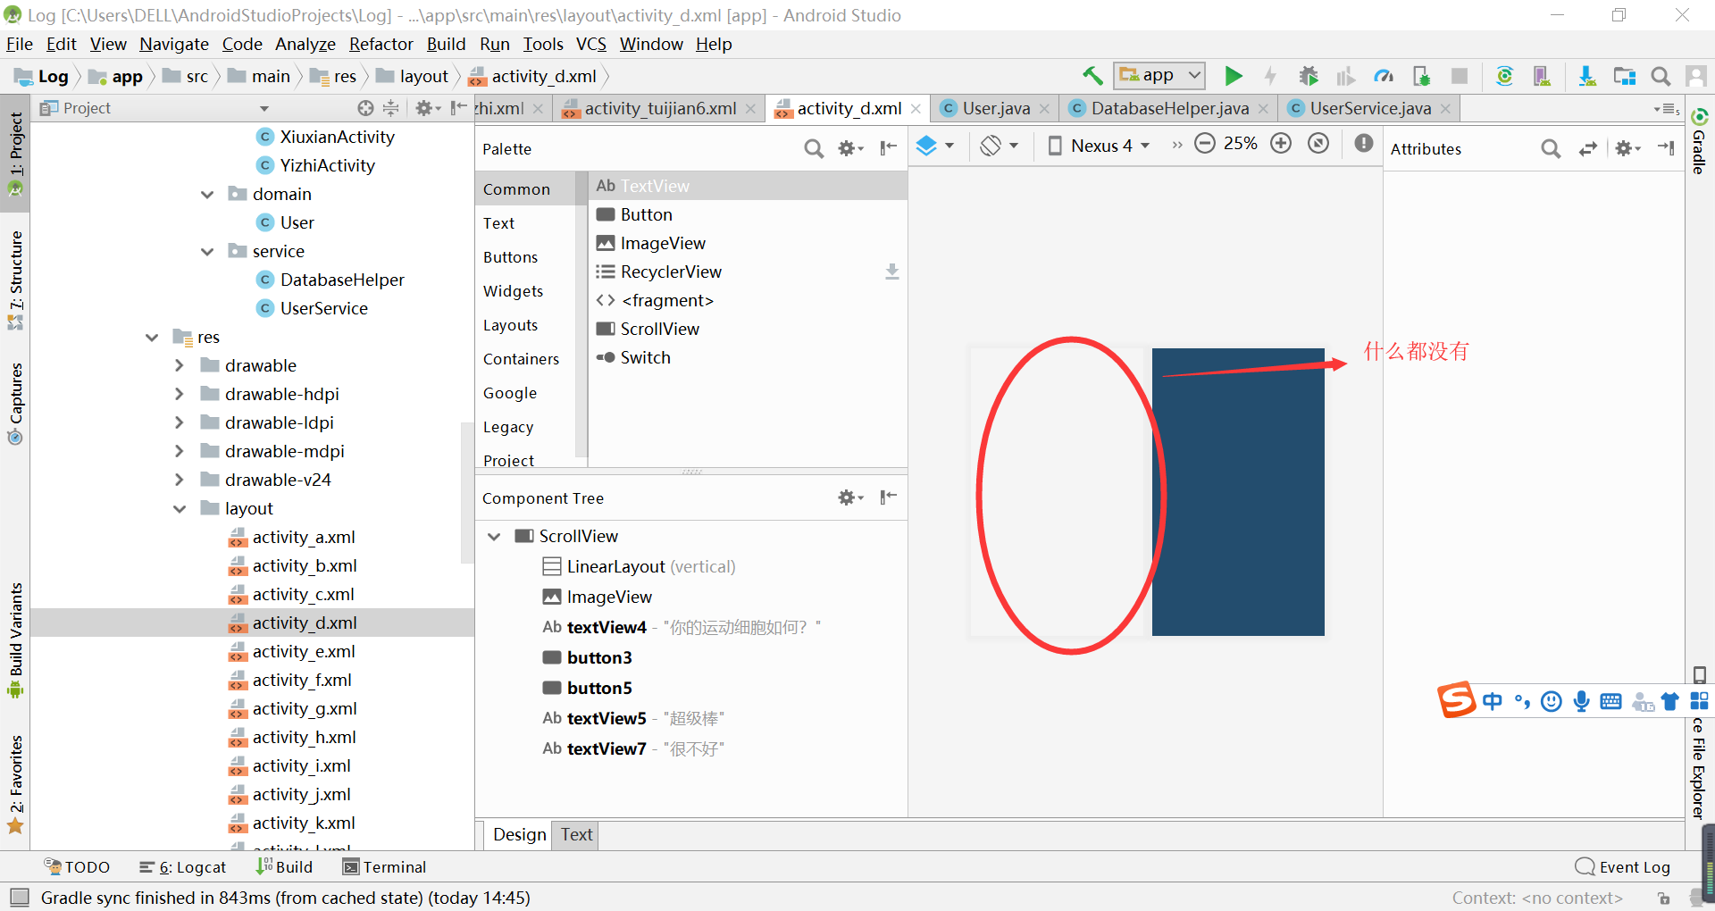
Task: Switch to User.java tab
Action: click(996, 108)
